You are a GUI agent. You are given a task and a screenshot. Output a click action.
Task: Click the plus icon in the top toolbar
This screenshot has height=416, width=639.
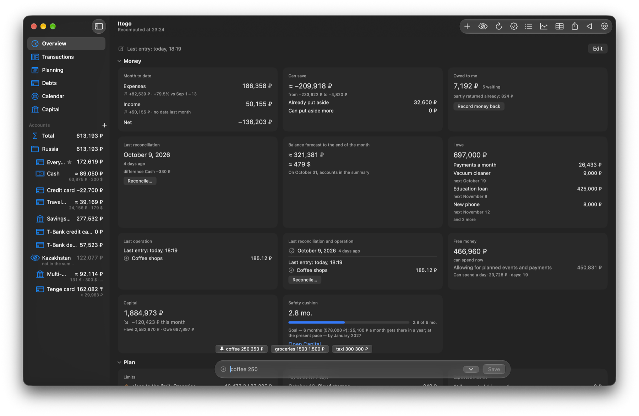point(467,26)
